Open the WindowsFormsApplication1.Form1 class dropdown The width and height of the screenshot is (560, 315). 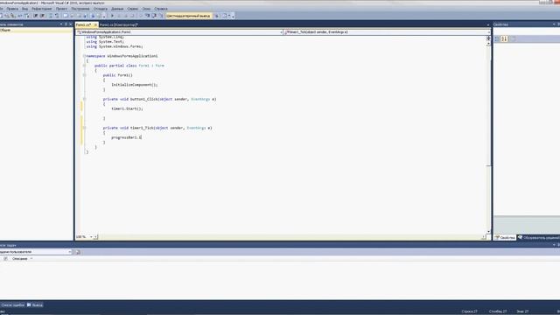click(178, 32)
